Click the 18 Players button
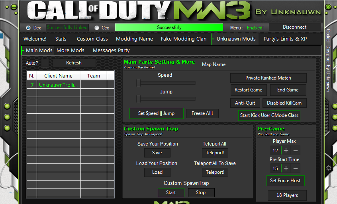Viewport: 337px width, 204px height. point(287,195)
